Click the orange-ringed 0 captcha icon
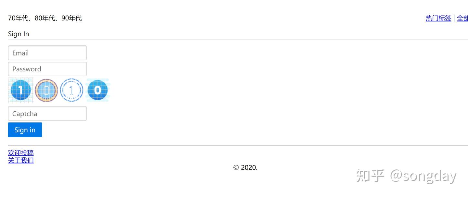This screenshot has height=197, width=468. click(46, 90)
